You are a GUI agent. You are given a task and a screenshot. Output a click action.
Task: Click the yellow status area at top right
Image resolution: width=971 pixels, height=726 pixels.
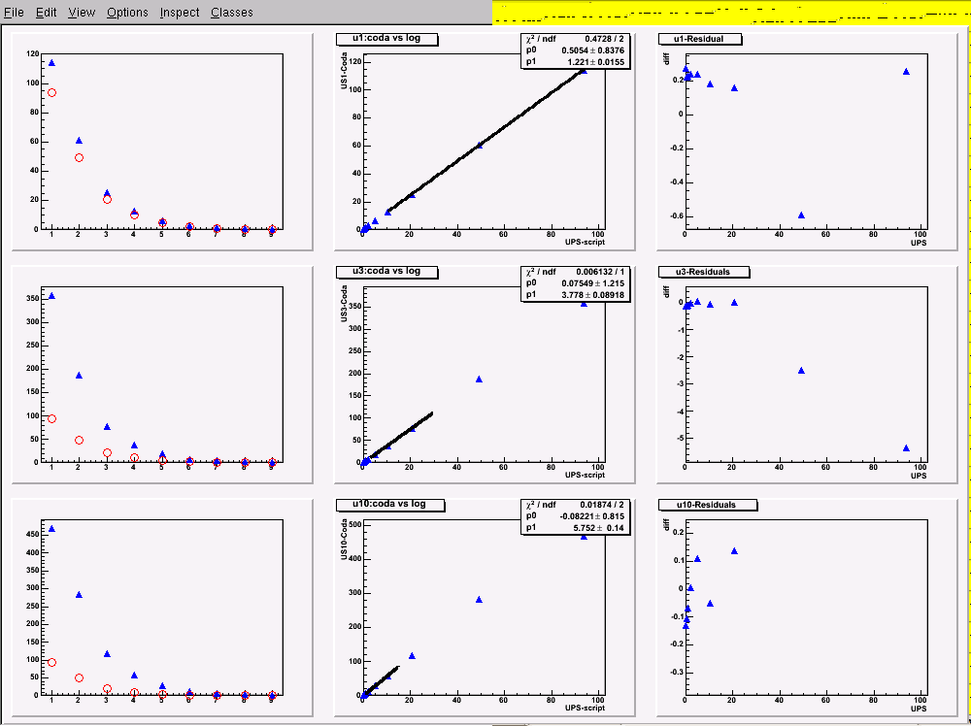coord(731,13)
